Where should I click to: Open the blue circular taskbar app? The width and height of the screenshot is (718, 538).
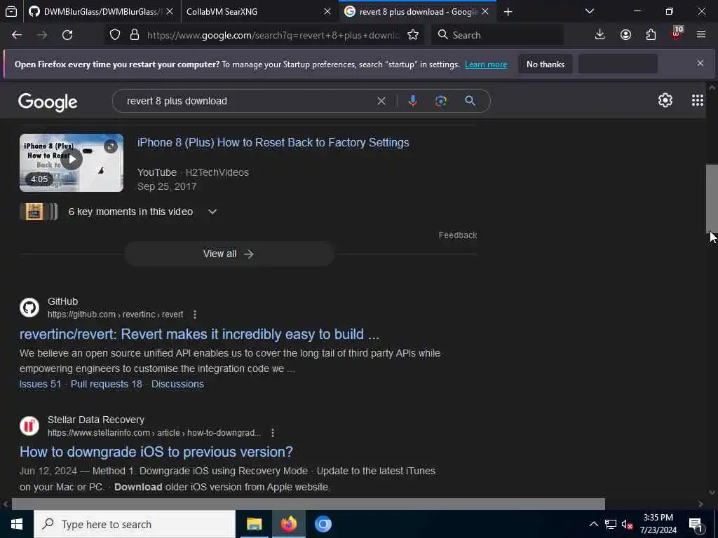click(323, 524)
